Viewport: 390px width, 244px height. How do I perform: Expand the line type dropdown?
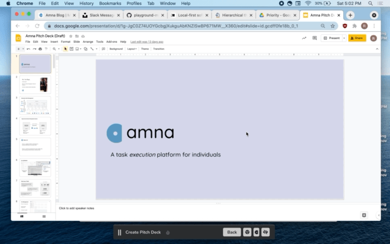click(x=96, y=49)
